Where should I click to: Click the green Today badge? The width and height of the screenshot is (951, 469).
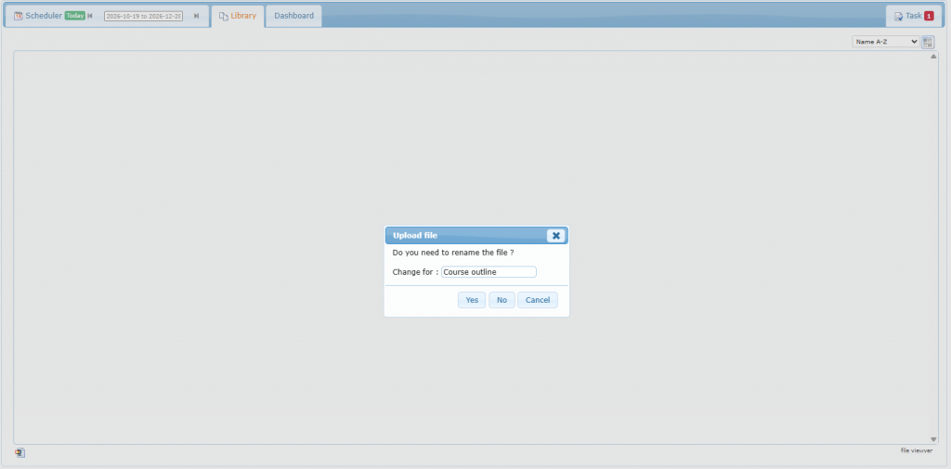tap(74, 16)
